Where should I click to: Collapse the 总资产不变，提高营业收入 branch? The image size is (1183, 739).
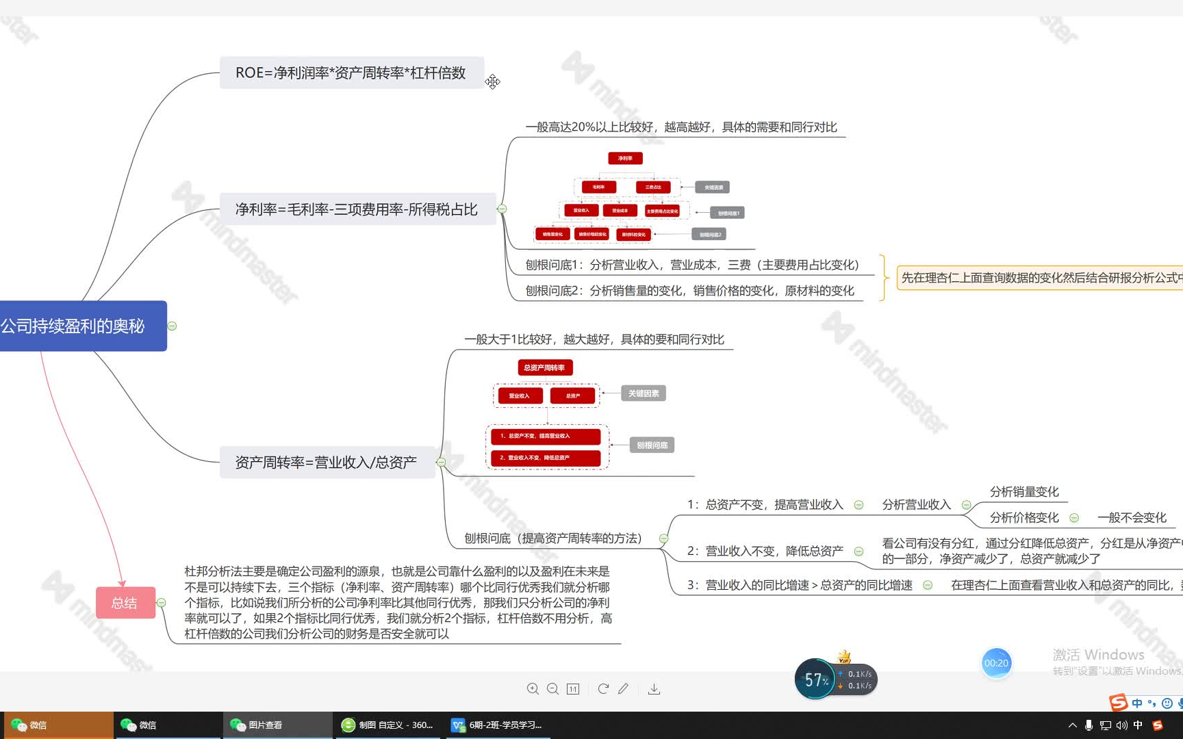point(858,505)
